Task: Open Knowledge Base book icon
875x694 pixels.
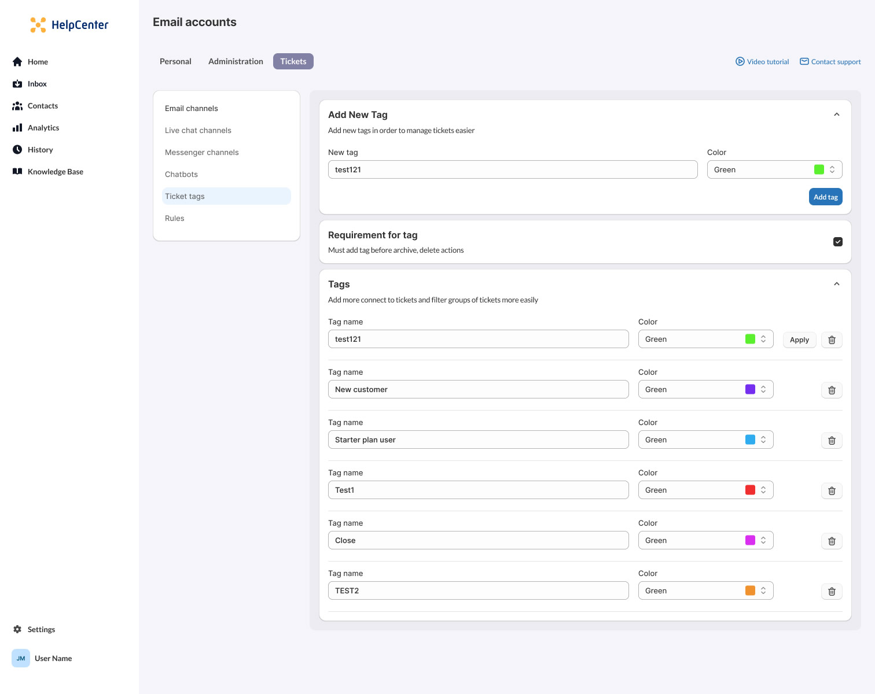Action: (17, 172)
